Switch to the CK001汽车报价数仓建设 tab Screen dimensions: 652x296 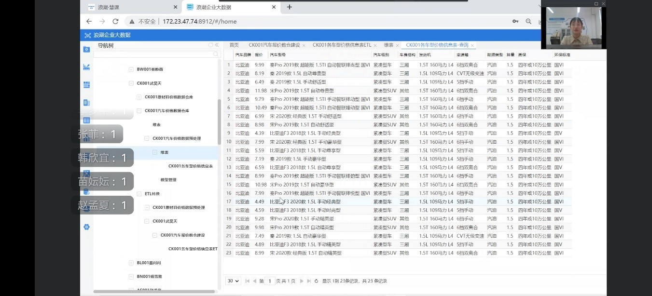point(274,45)
